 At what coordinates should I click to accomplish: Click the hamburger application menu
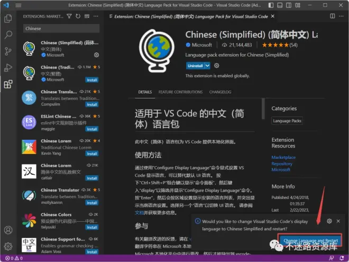pos(19,5)
